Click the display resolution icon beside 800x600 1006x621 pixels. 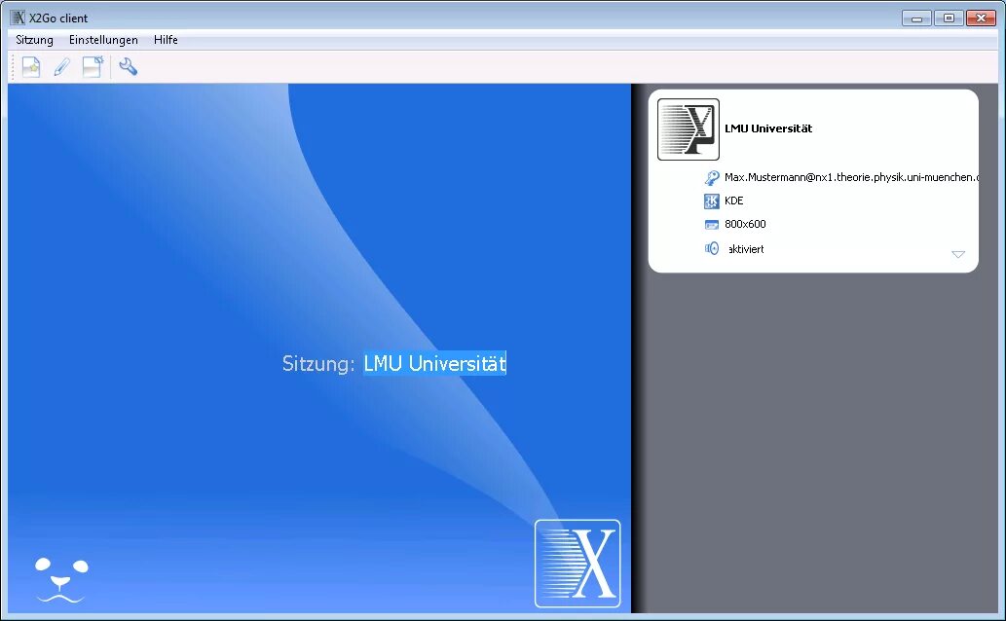[712, 225]
